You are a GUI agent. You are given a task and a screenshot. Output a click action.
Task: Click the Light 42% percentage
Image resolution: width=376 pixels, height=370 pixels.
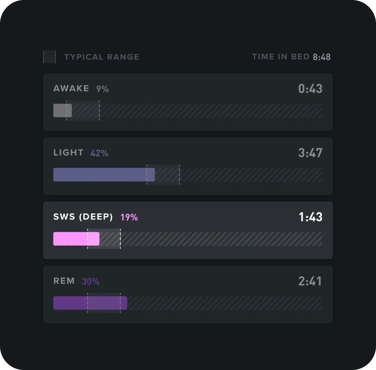[x=99, y=153]
